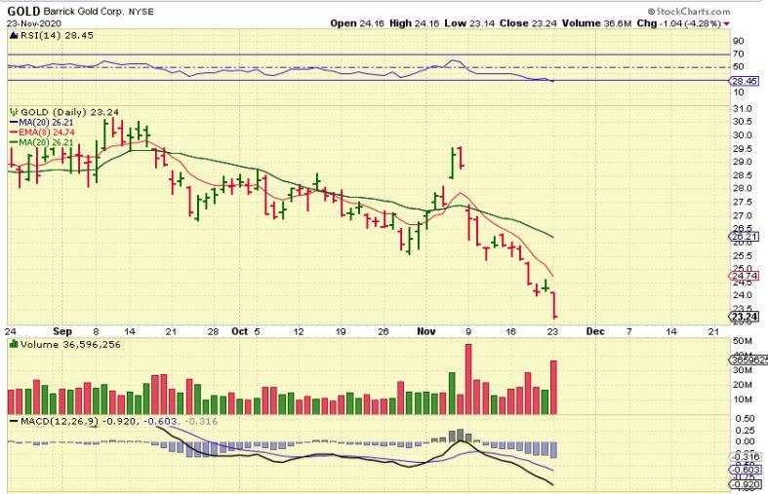Image resolution: width=768 pixels, height=494 pixels.
Task: Click the Volume 36.6M header value
Action: click(596, 23)
